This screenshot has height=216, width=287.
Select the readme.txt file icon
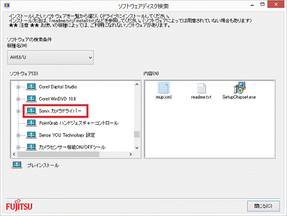pyautogui.click(x=201, y=88)
